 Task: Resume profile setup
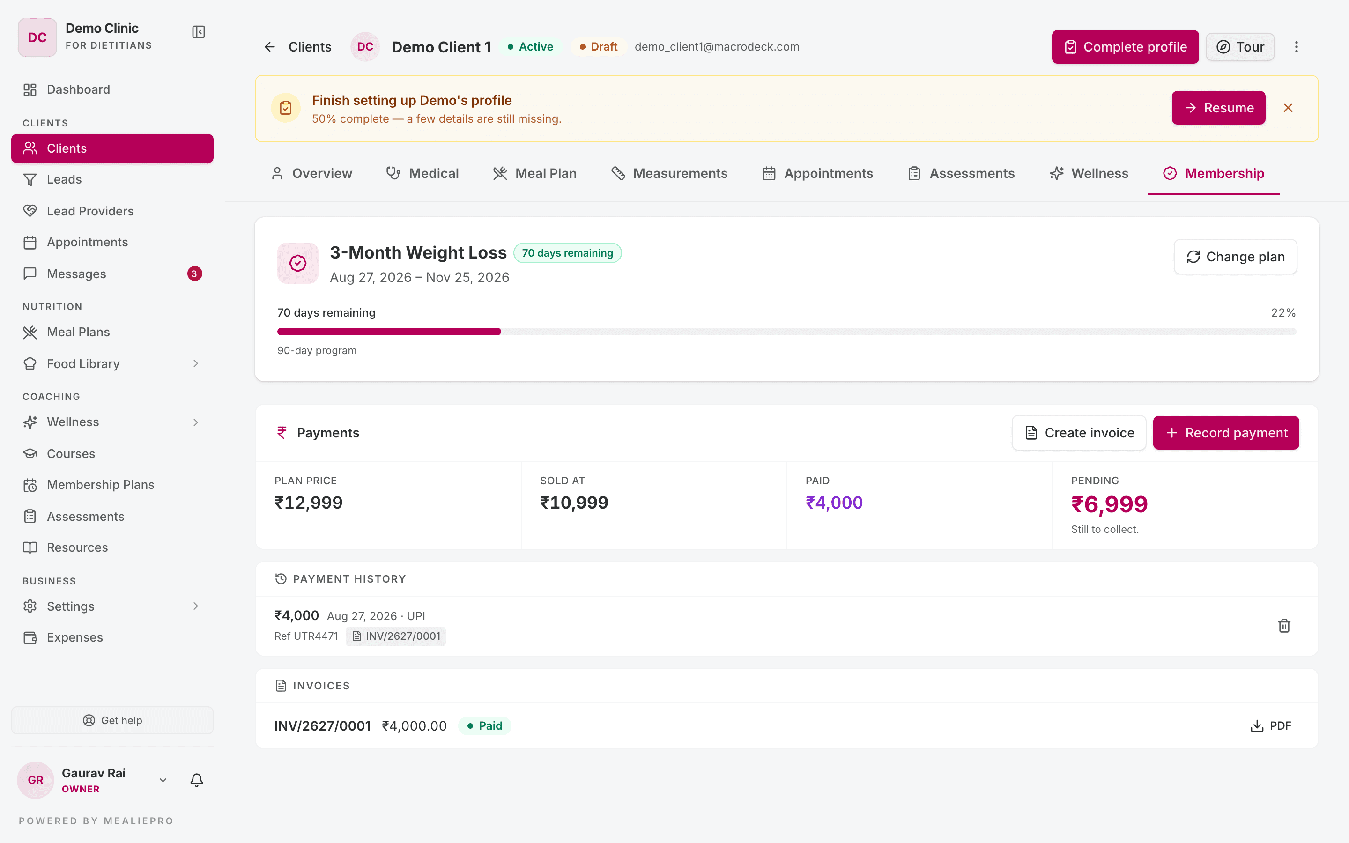coord(1218,108)
